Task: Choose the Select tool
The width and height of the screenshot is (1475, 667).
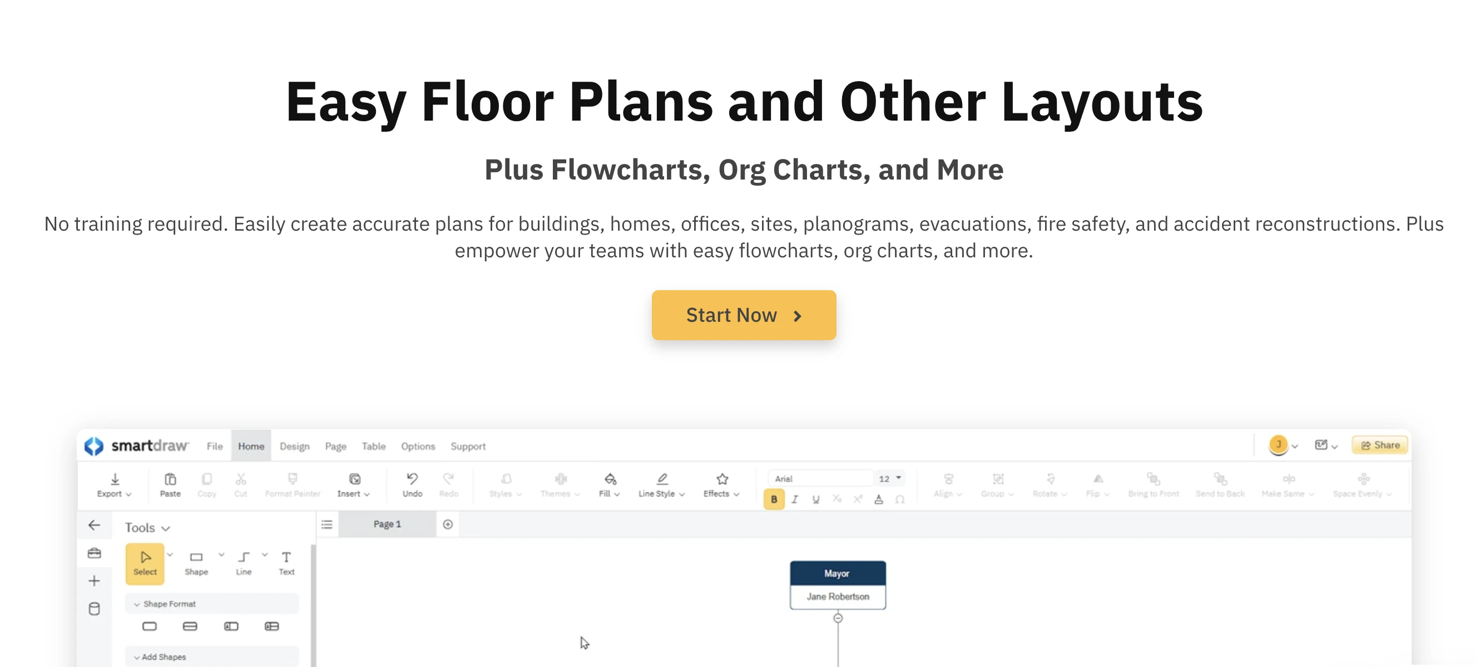Action: tap(145, 564)
